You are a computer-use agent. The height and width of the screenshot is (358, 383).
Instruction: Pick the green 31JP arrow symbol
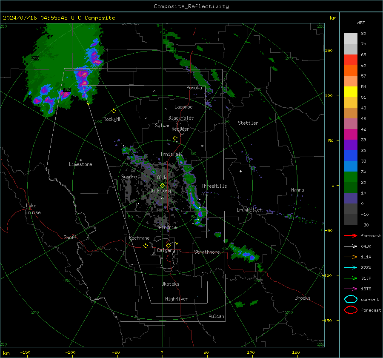pos(351,278)
